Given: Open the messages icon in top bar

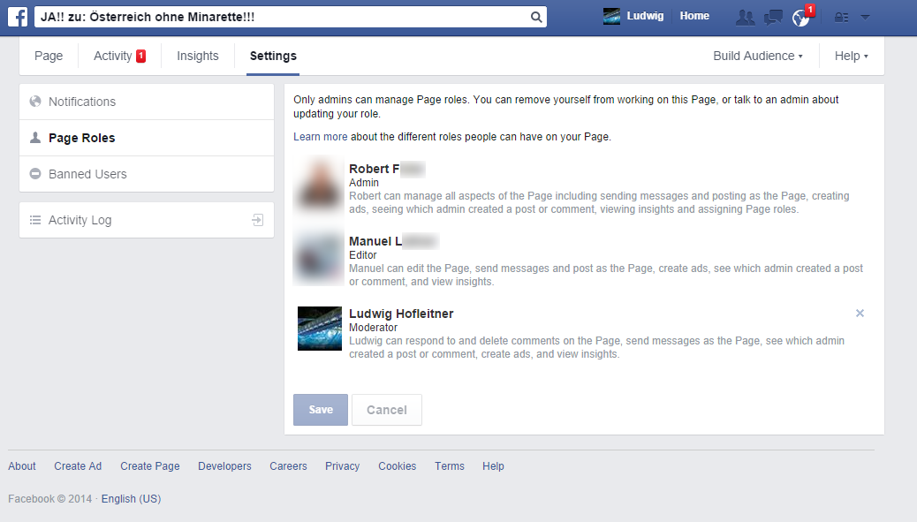Looking at the screenshot, I should pos(773,18).
